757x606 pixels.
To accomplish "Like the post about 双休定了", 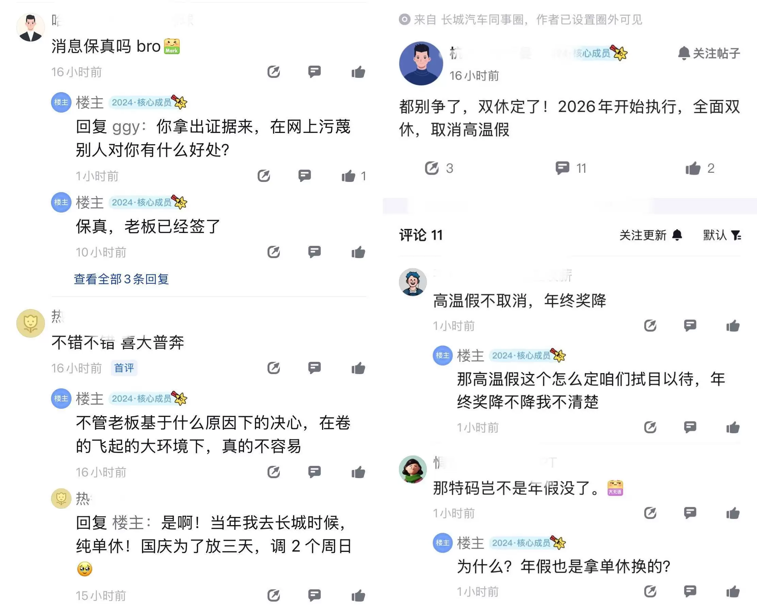I will [x=693, y=168].
